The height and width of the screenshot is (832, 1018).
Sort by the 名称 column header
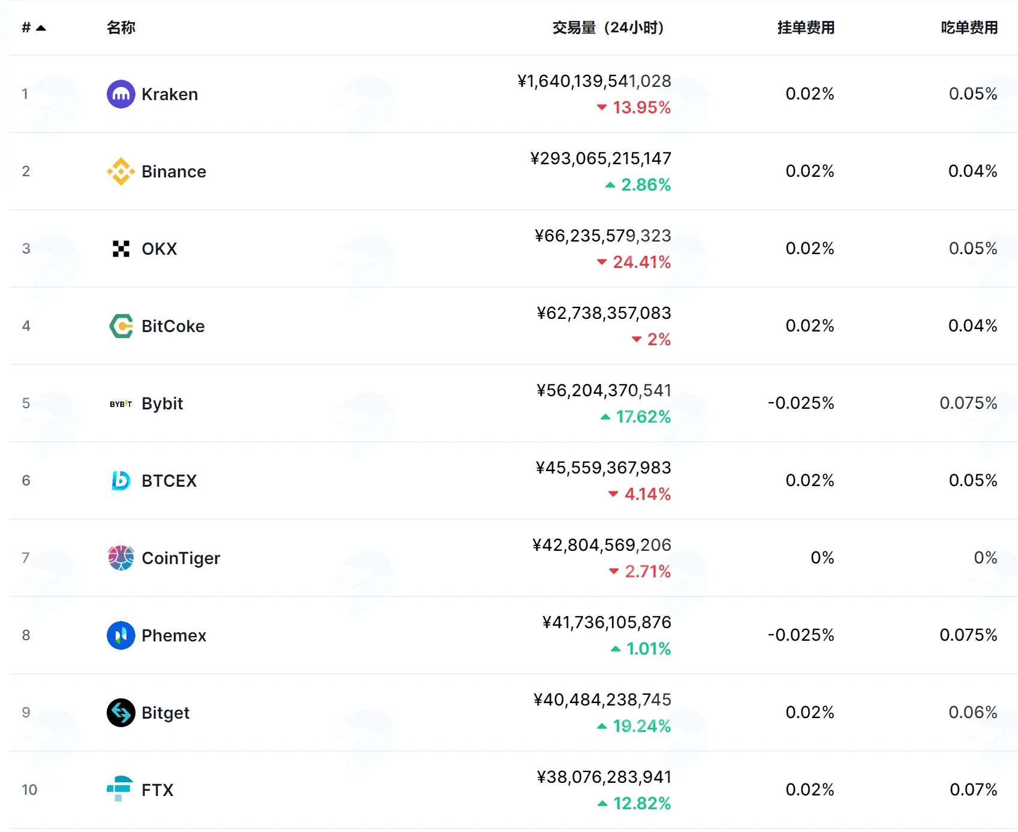(x=121, y=28)
